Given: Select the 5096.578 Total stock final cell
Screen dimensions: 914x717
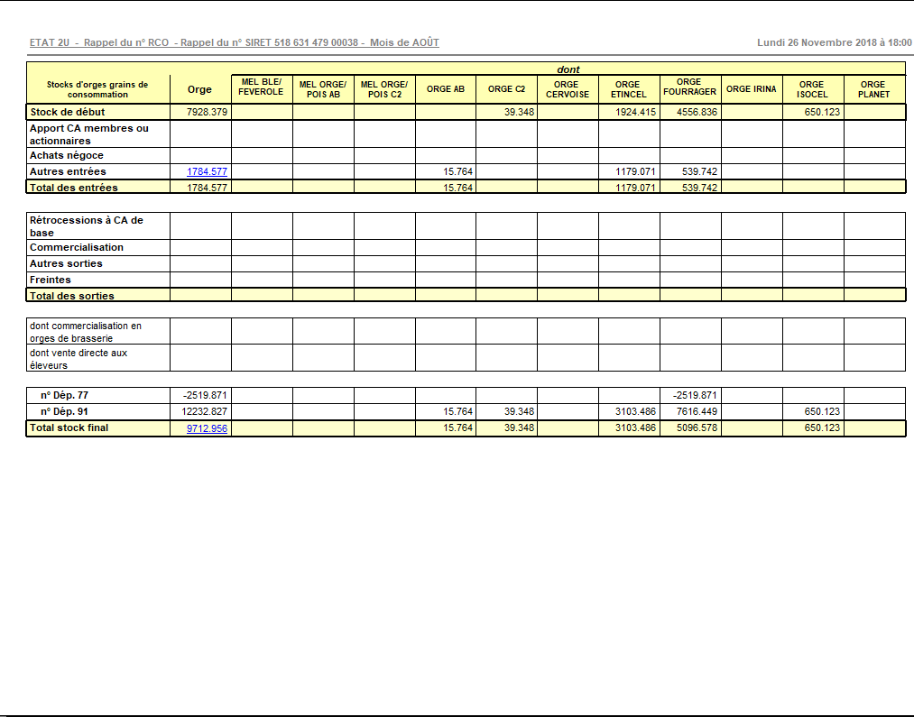Looking at the screenshot, I should (697, 428).
